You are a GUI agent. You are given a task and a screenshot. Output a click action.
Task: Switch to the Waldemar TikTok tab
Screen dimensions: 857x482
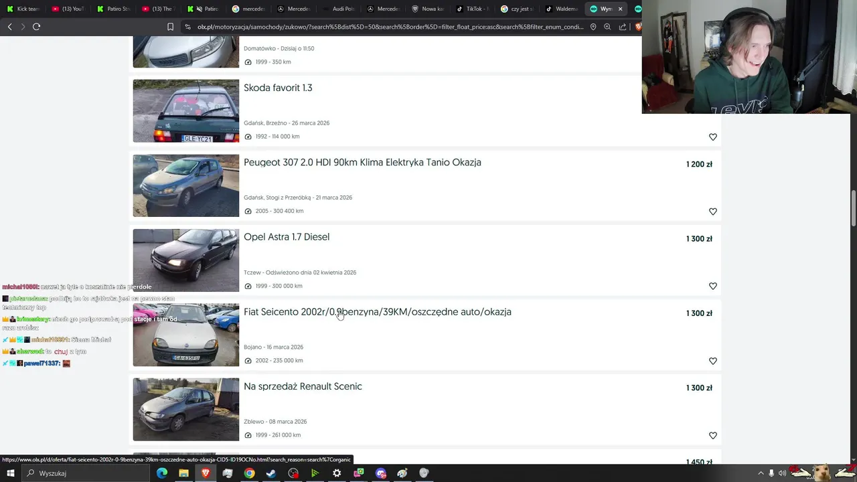click(562, 9)
